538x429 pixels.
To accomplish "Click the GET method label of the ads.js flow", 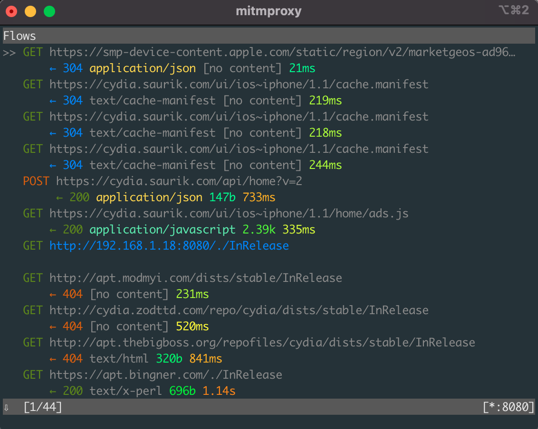I will point(32,213).
